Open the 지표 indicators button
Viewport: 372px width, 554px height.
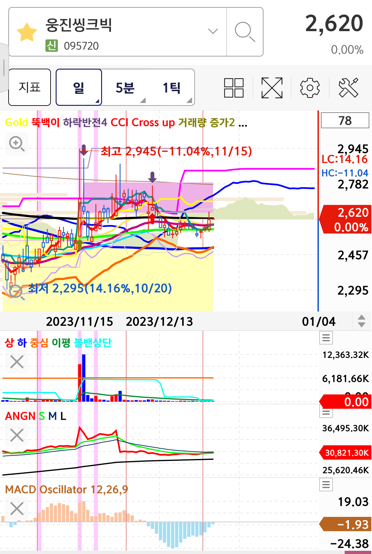tap(30, 87)
